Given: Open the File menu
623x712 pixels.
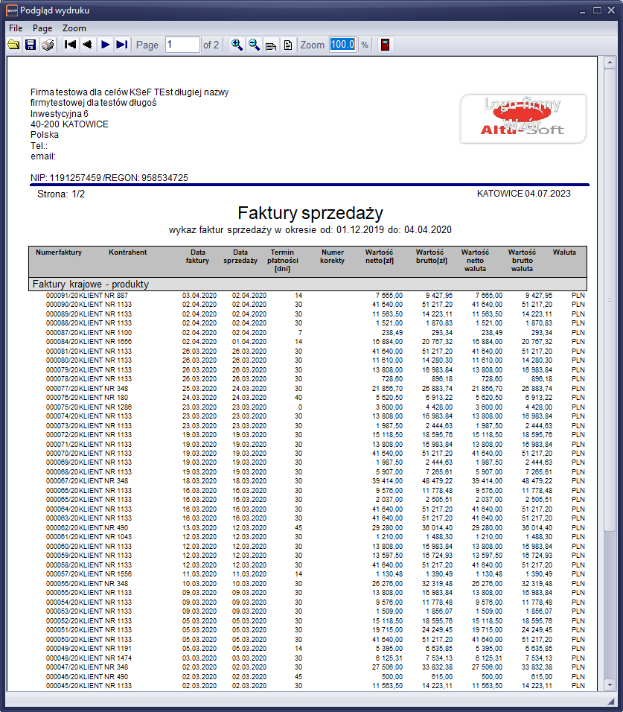Looking at the screenshot, I should pyautogui.click(x=15, y=28).
